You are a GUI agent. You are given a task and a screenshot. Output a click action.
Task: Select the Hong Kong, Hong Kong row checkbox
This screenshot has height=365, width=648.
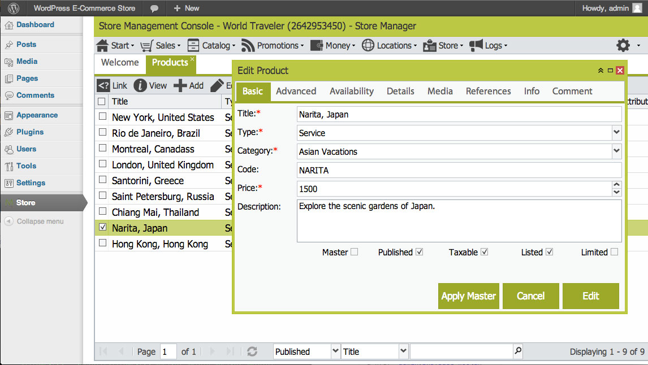pyautogui.click(x=102, y=243)
